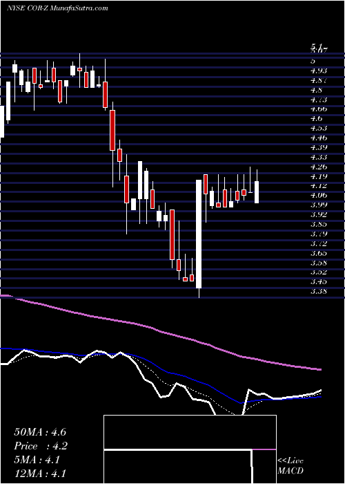Click the tallest white candle rising from the chart low

pyautogui.click(x=199, y=234)
